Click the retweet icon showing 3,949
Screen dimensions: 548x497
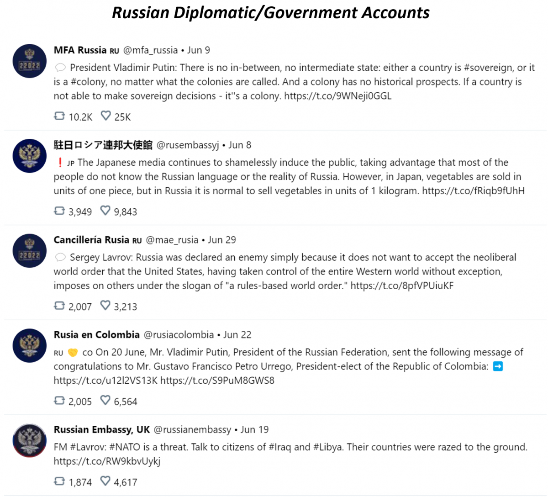pyautogui.click(x=59, y=211)
